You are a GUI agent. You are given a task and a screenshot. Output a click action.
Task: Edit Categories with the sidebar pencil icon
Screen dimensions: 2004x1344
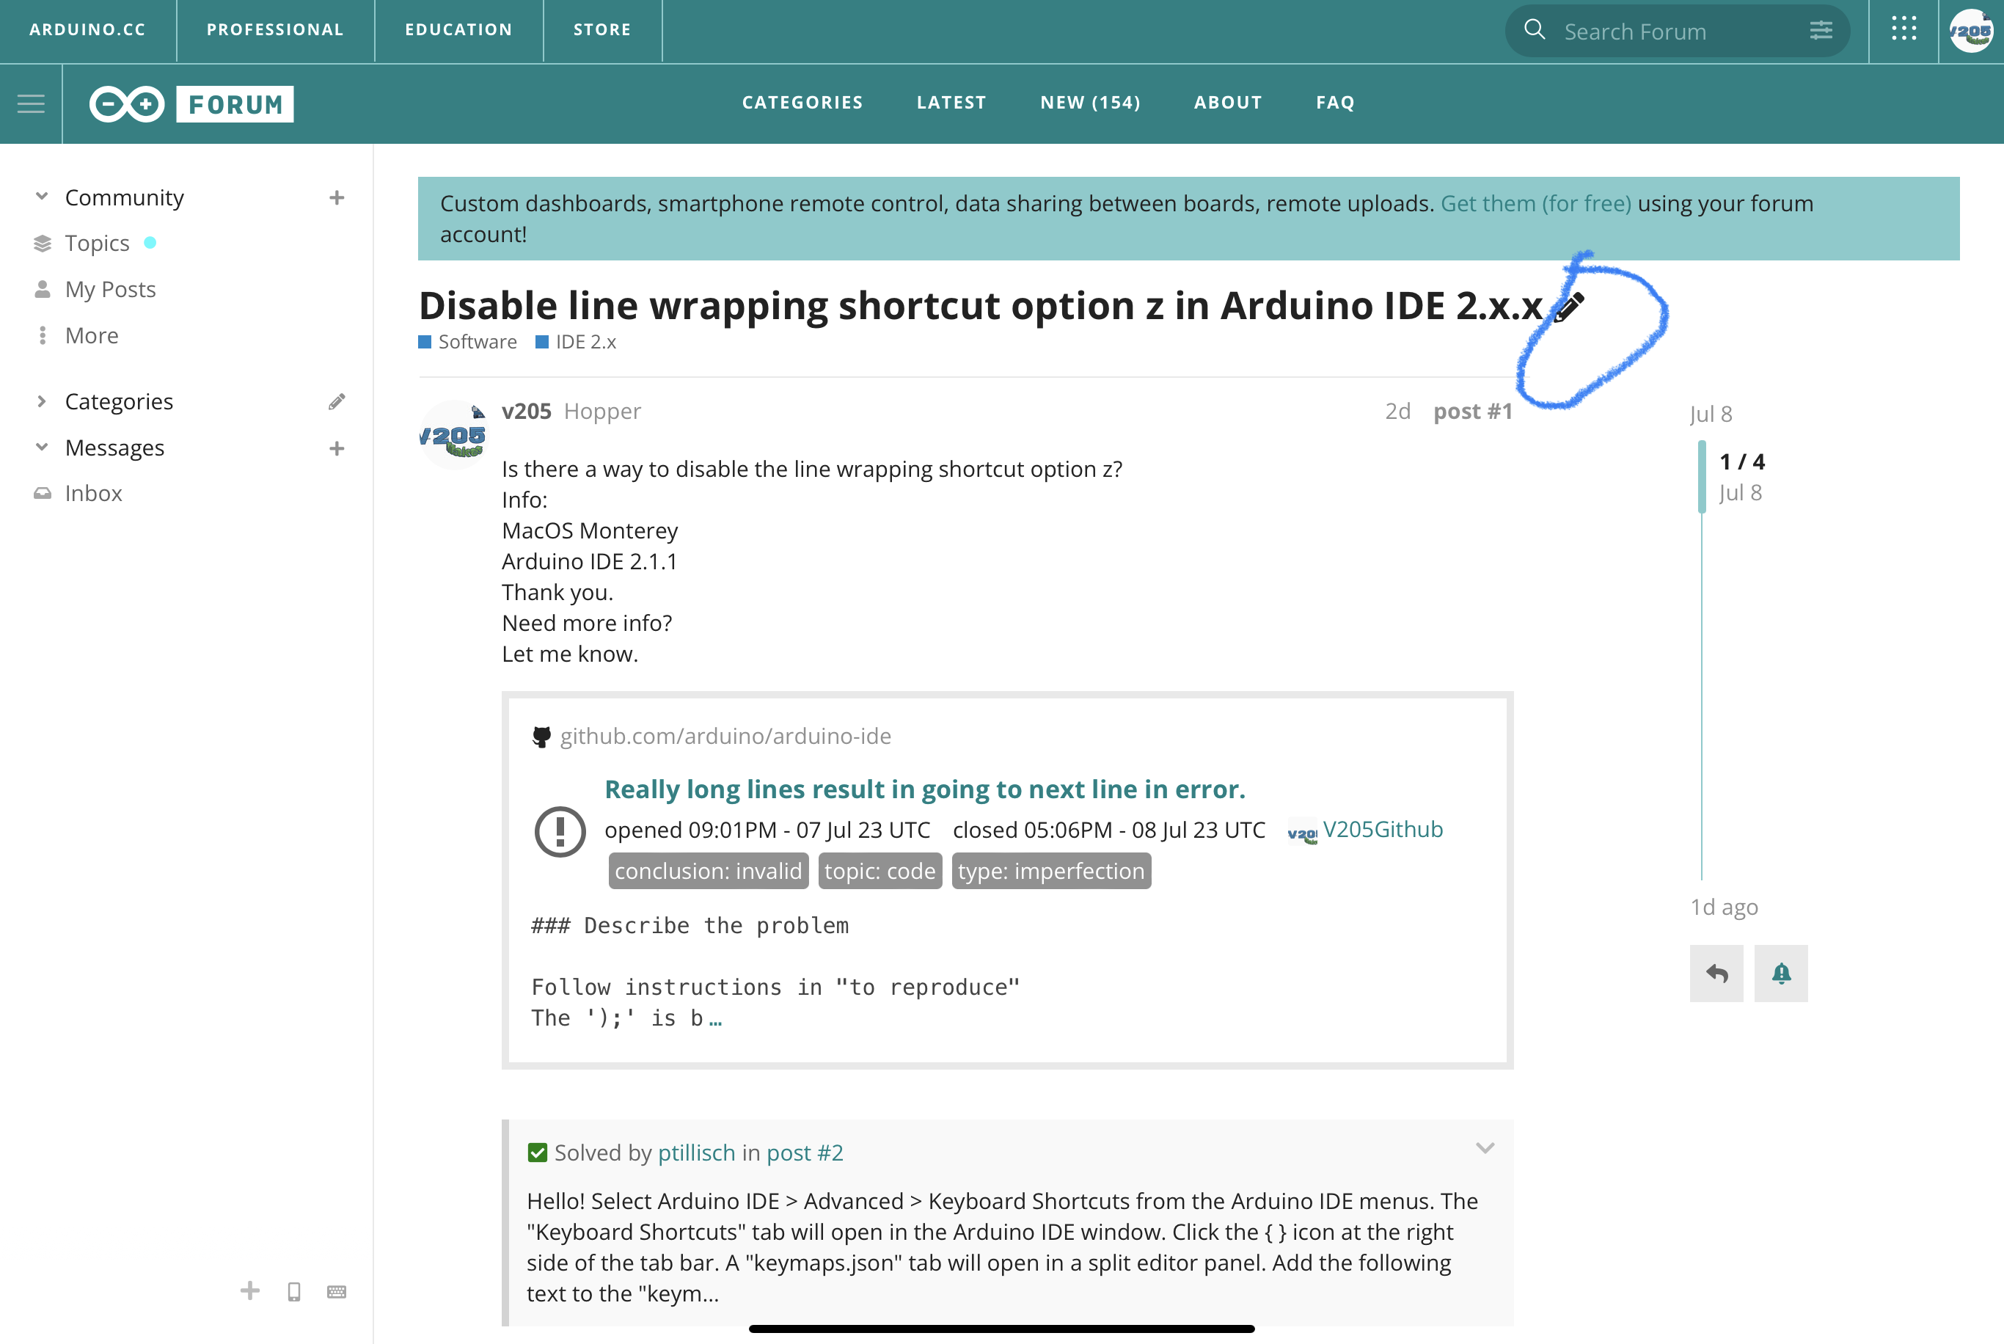(337, 401)
